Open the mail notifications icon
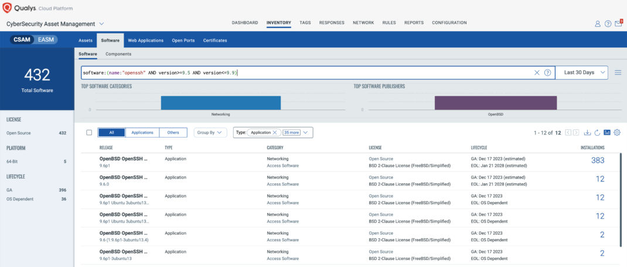 (x=619, y=23)
